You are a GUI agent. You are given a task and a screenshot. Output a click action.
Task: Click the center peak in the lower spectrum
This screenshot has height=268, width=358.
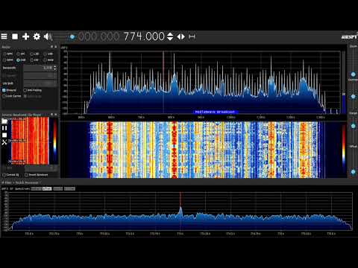(180, 211)
